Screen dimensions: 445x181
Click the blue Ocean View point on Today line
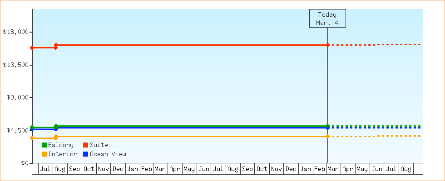327,128
